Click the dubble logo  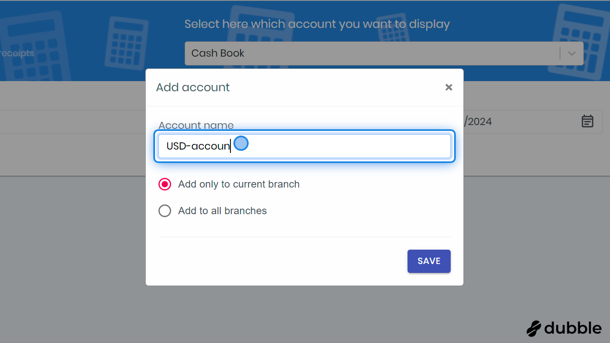click(x=564, y=328)
